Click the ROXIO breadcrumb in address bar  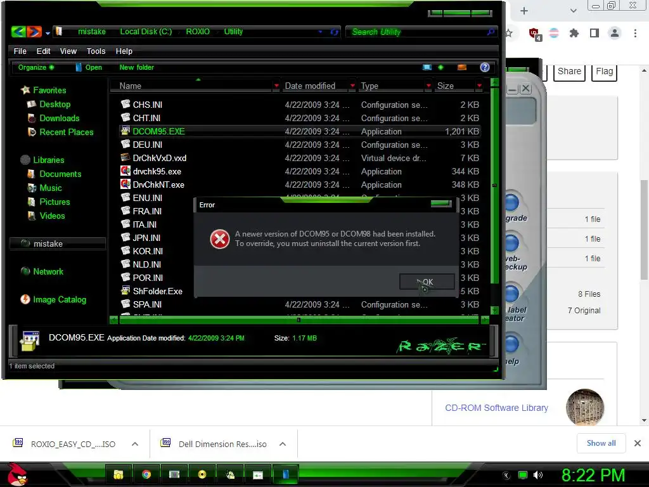coord(198,32)
